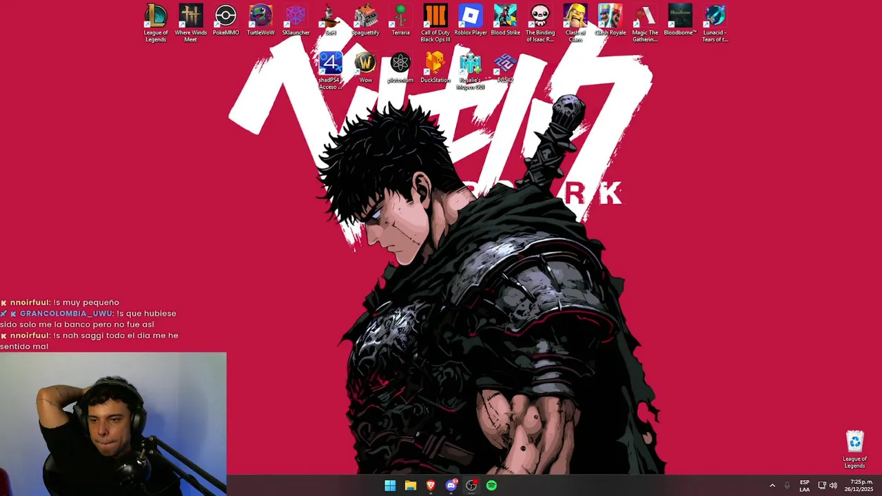Switch to OBS Studio in the taskbar
Viewport: 882px width, 496px height.
471,486
